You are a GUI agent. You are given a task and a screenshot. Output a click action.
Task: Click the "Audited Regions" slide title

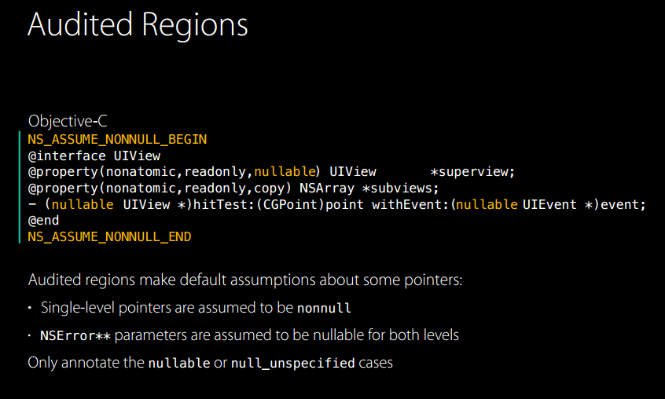tap(138, 25)
